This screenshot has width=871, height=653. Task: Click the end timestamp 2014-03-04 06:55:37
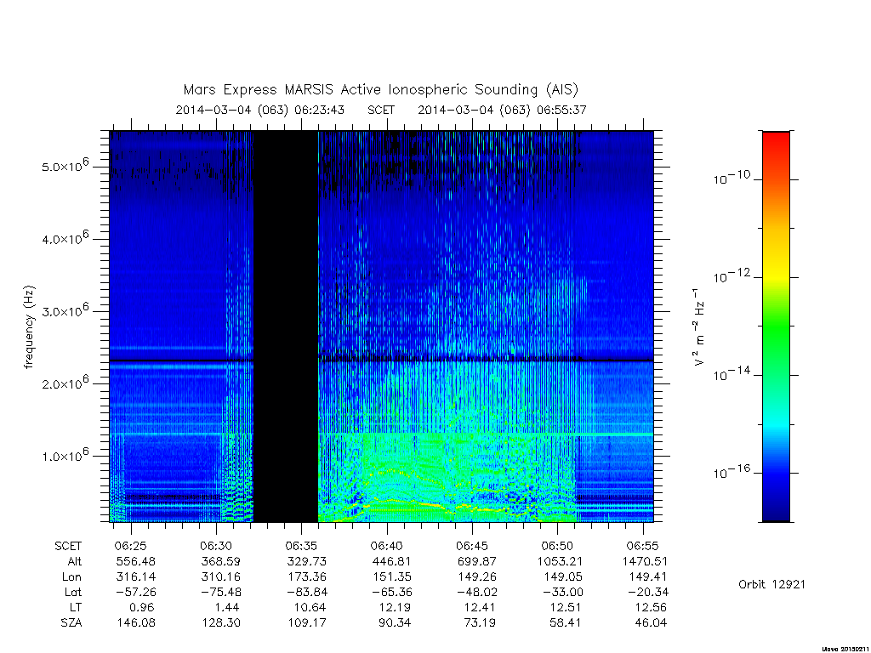pyautogui.click(x=502, y=110)
